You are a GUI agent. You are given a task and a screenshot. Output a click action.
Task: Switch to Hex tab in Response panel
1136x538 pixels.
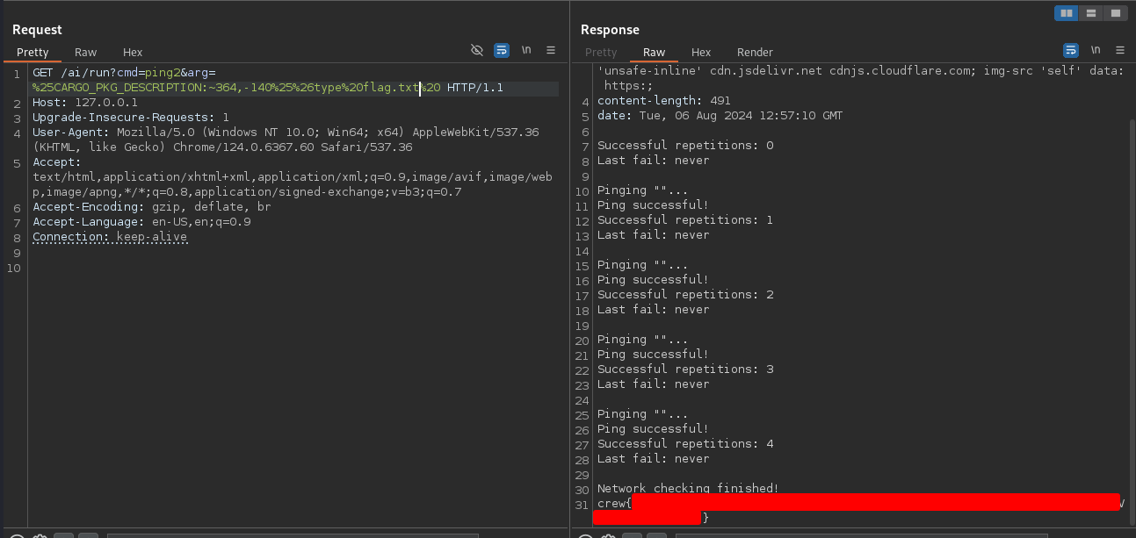click(x=701, y=52)
